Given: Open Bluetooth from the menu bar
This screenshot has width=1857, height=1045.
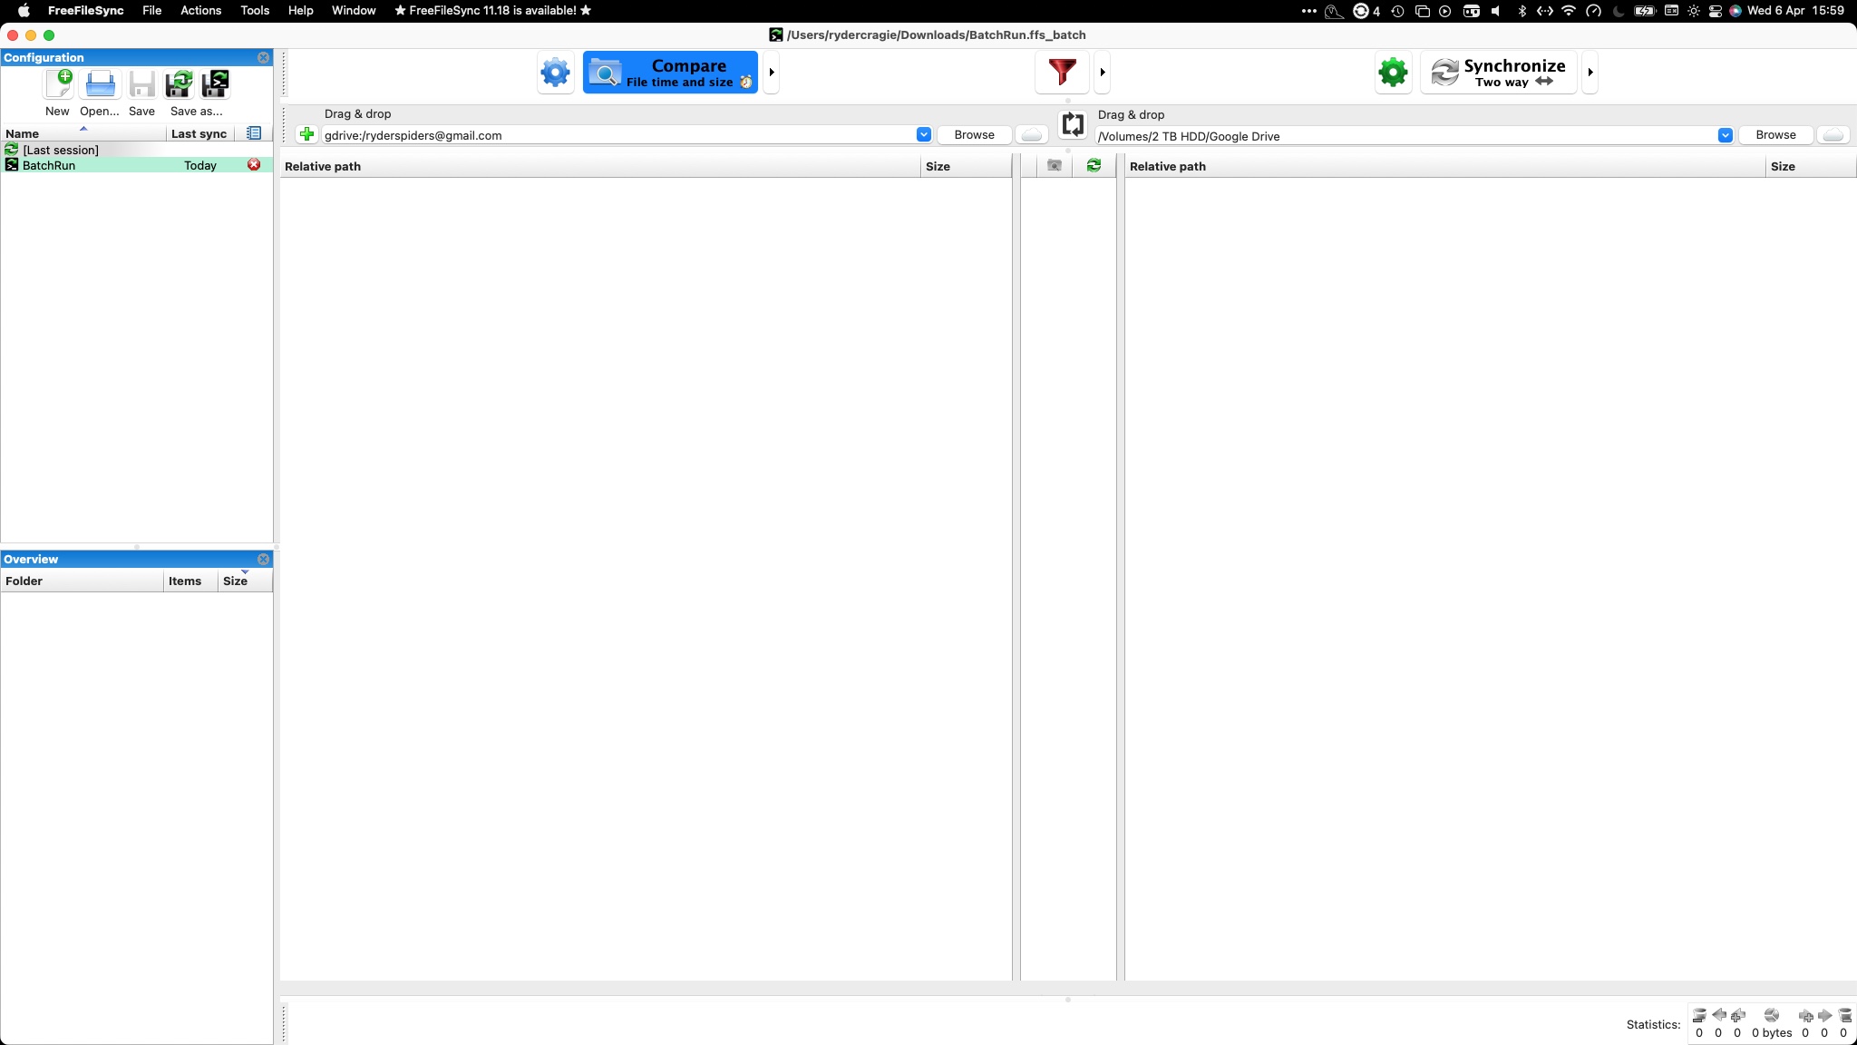Looking at the screenshot, I should 1522,11.
